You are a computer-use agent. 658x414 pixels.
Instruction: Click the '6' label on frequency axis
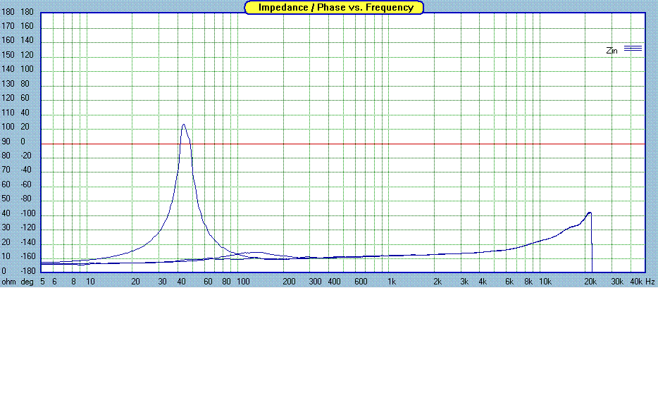54,282
